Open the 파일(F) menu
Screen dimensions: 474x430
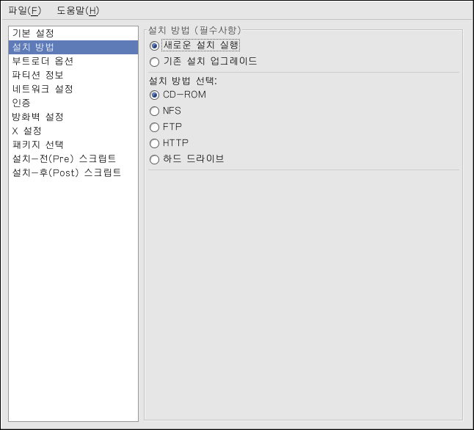click(x=25, y=10)
